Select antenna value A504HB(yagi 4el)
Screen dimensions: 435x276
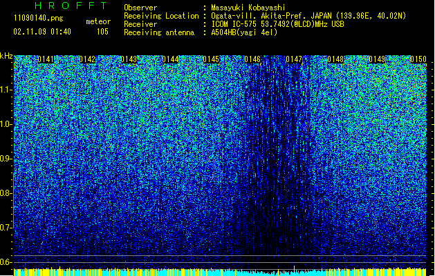(x=244, y=32)
